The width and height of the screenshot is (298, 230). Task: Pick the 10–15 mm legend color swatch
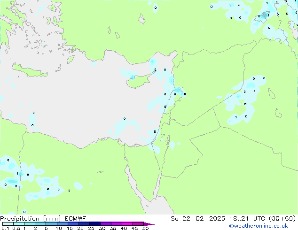[x=62, y=224]
